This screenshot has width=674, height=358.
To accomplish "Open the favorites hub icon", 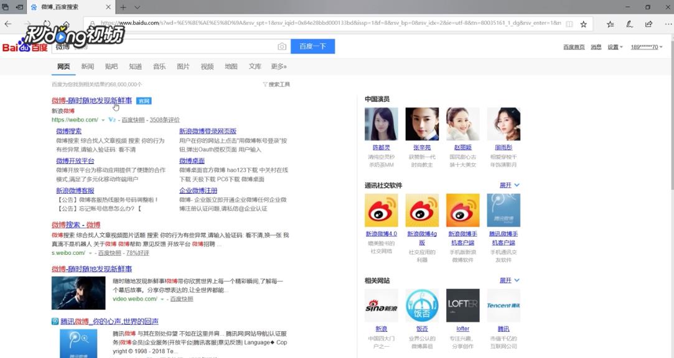I will (611, 24).
